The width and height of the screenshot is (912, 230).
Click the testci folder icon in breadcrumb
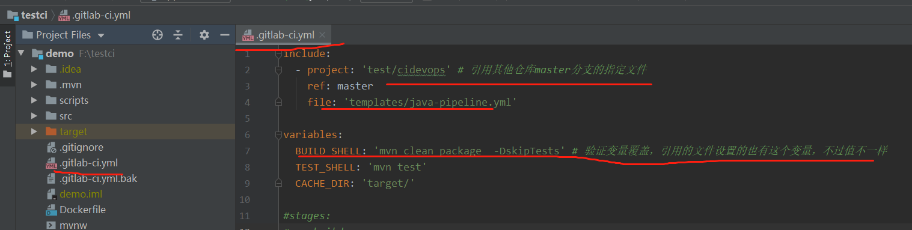click(x=12, y=15)
